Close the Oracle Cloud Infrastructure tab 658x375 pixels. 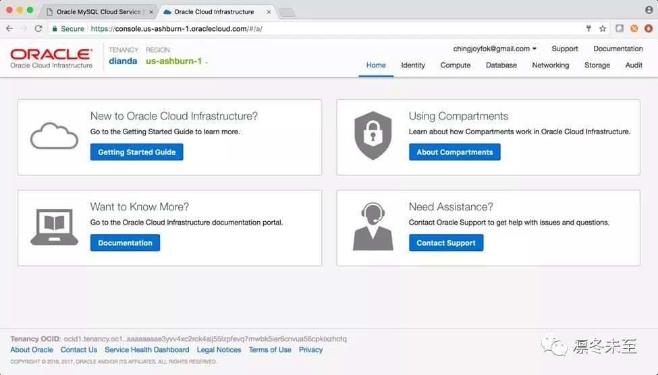269,11
